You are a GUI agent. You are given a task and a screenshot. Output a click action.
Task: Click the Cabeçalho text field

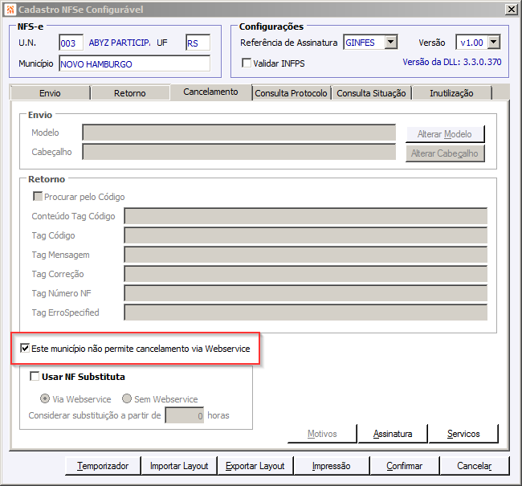click(x=239, y=152)
